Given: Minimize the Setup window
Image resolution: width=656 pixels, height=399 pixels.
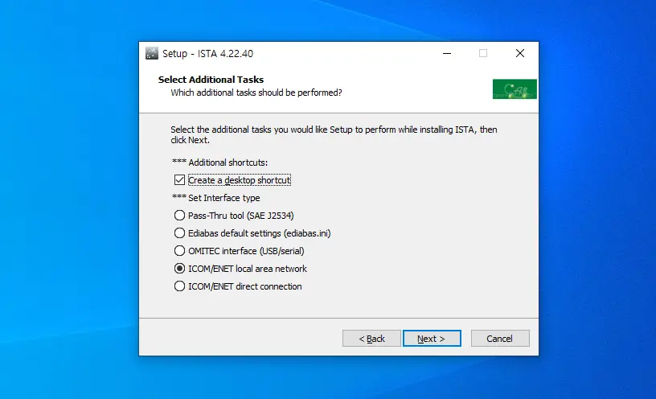Looking at the screenshot, I should tap(447, 53).
